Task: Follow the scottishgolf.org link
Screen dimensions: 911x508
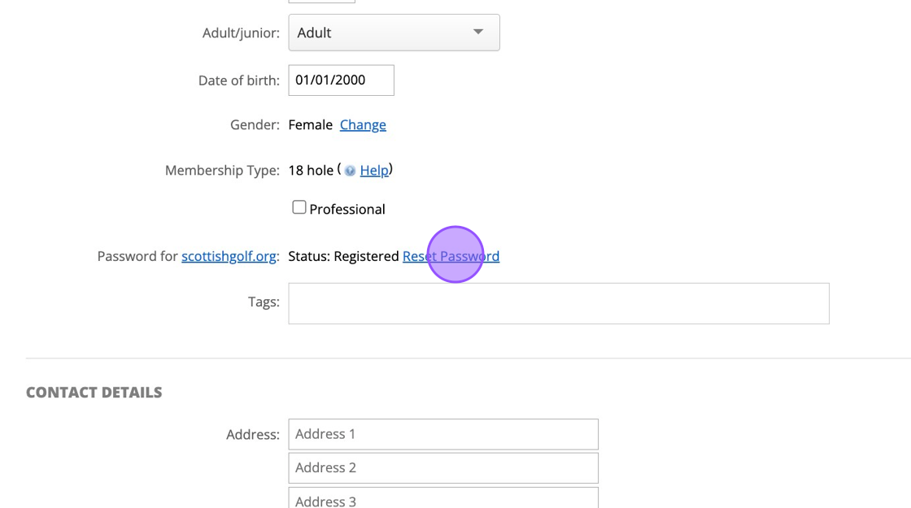Action: (x=229, y=256)
